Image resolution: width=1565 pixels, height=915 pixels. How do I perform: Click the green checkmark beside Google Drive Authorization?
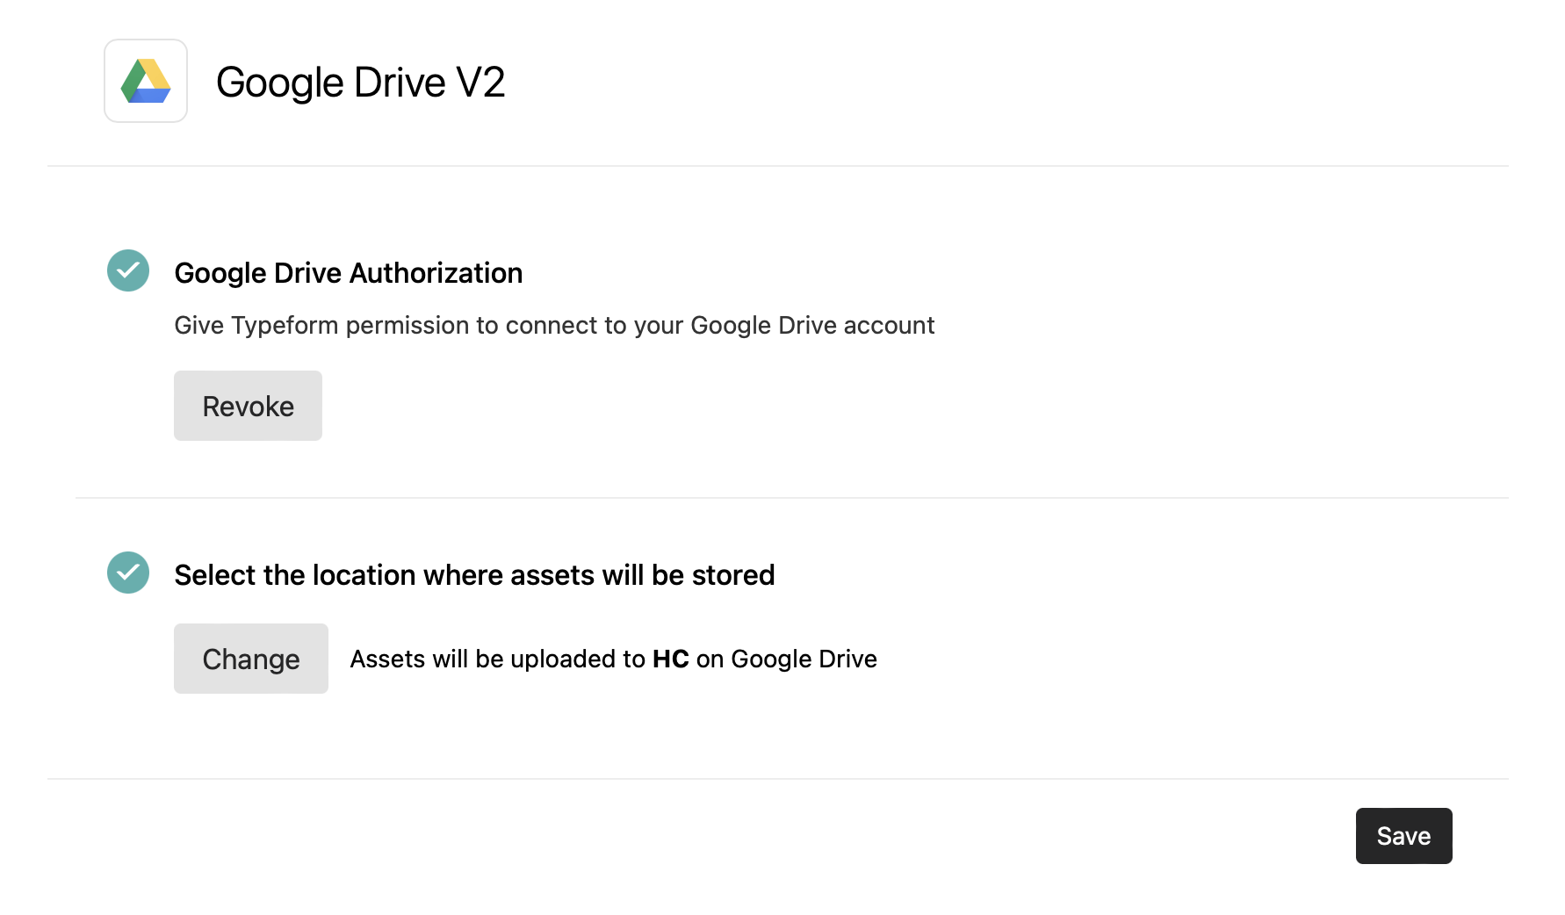(128, 270)
